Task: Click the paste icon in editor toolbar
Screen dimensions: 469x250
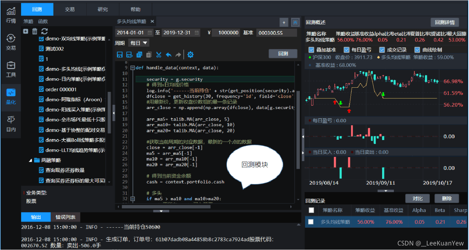Action: coord(149,55)
